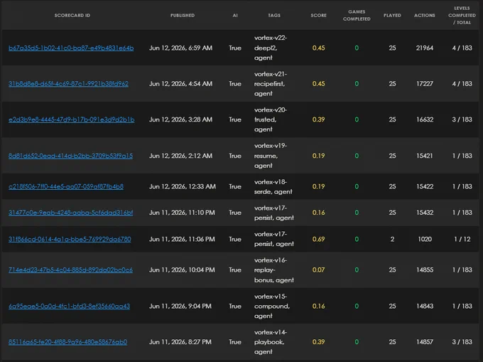The height and width of the screenshot is (362, 483).
Task: Click the 'vortex-v19-resume, agent' tags cell
Action: tap(271, 156)
